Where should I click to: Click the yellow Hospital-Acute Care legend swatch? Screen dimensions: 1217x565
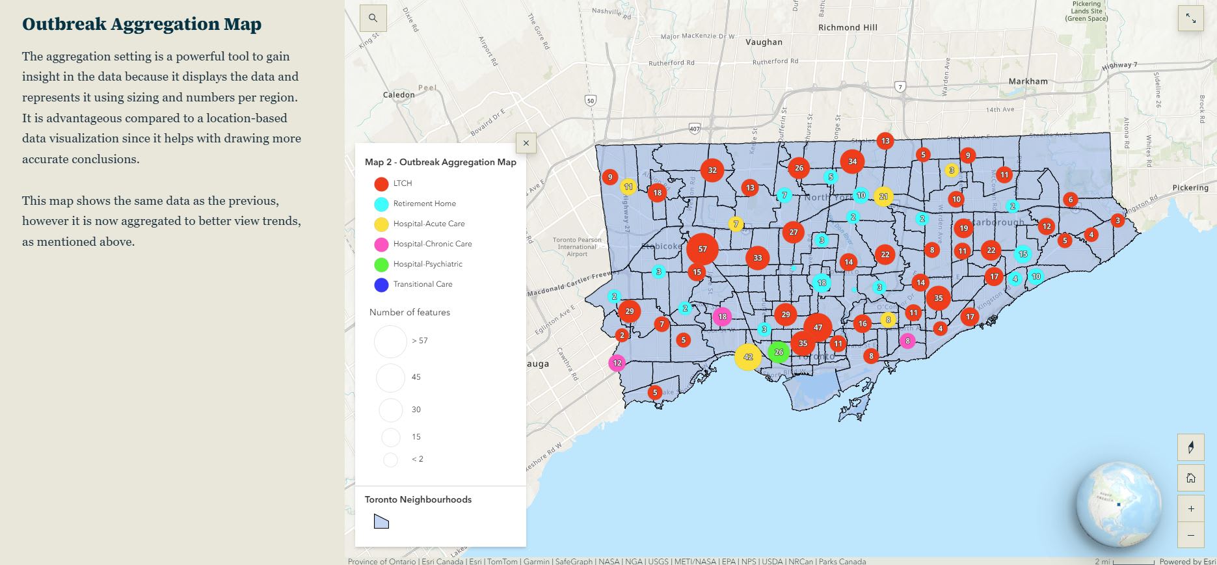[381, 224]
